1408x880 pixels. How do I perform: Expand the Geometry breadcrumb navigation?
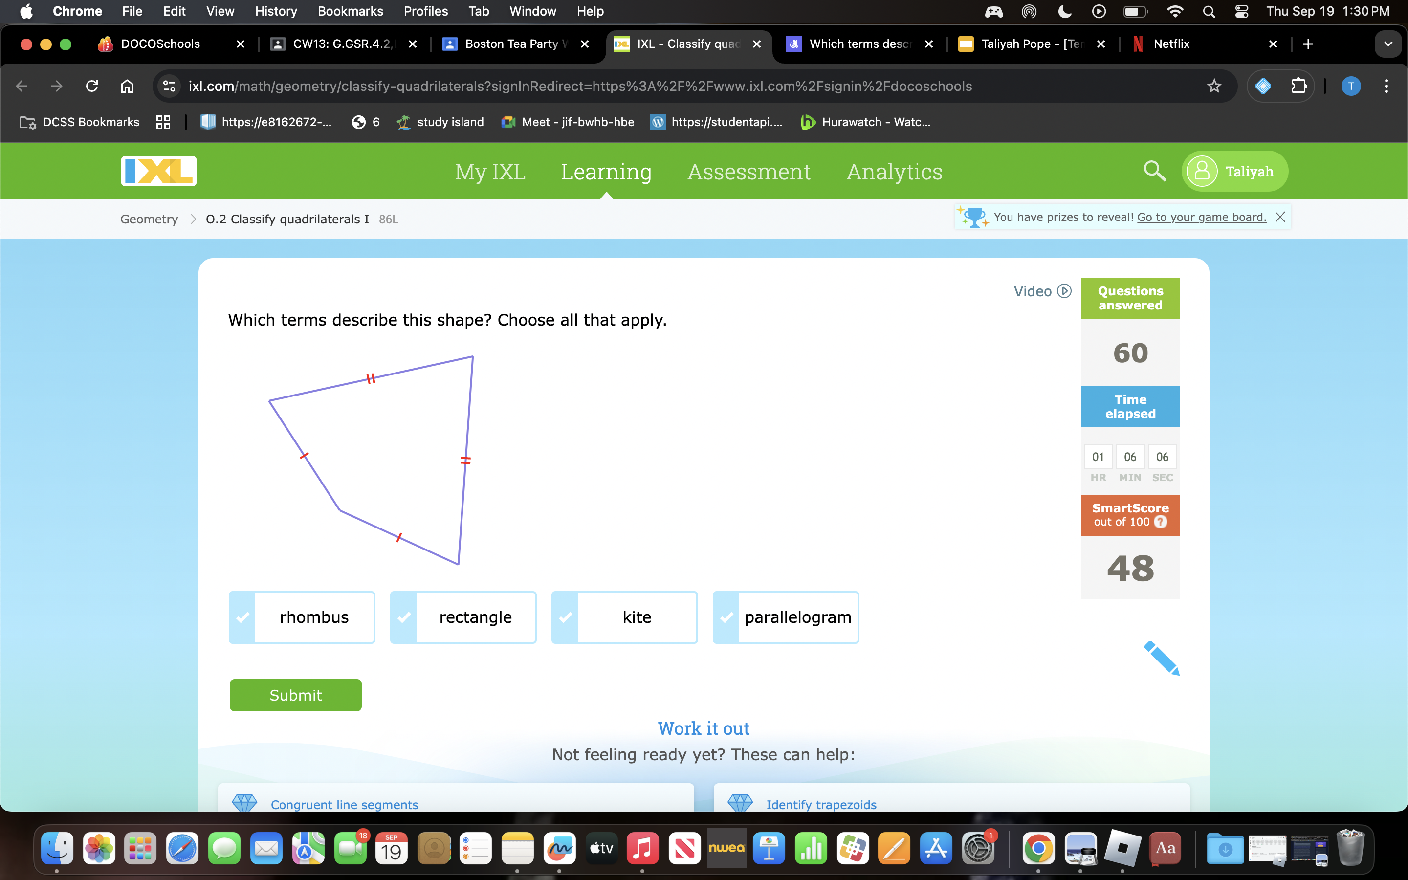click(x=148, y=218)
